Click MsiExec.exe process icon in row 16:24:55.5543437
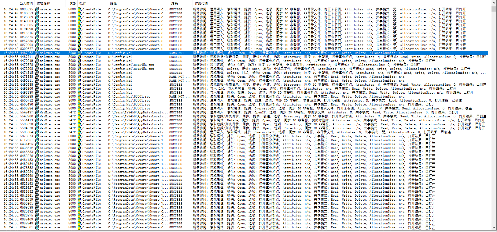The height and width of the screenshot is (232, 497). pos(37,112)
